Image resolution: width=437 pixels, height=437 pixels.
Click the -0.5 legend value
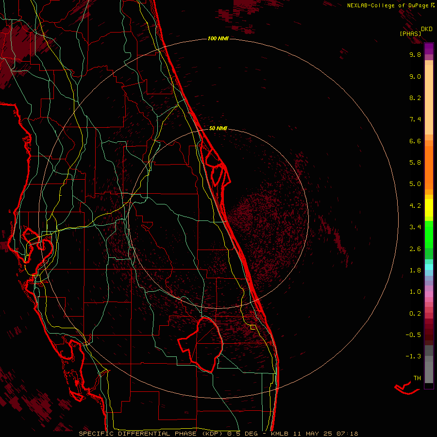pos(413,335)
